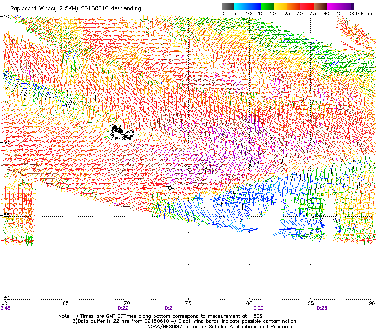The width and height of the screenshot is (376, 330).
Task: Click the '-60' latitude axis label
Action: click(x=5, y=298)
